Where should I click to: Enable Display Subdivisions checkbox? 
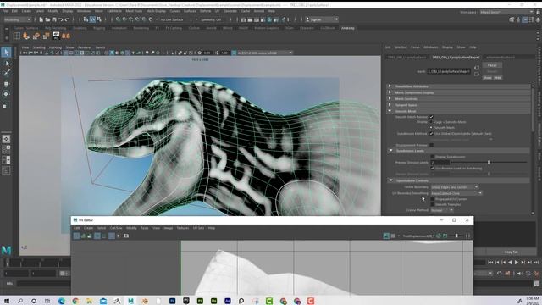[x=432, y=157]
